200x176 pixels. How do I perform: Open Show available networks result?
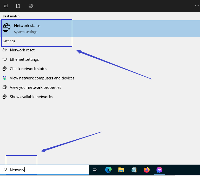pyautogui.click(x=31, y=97)
